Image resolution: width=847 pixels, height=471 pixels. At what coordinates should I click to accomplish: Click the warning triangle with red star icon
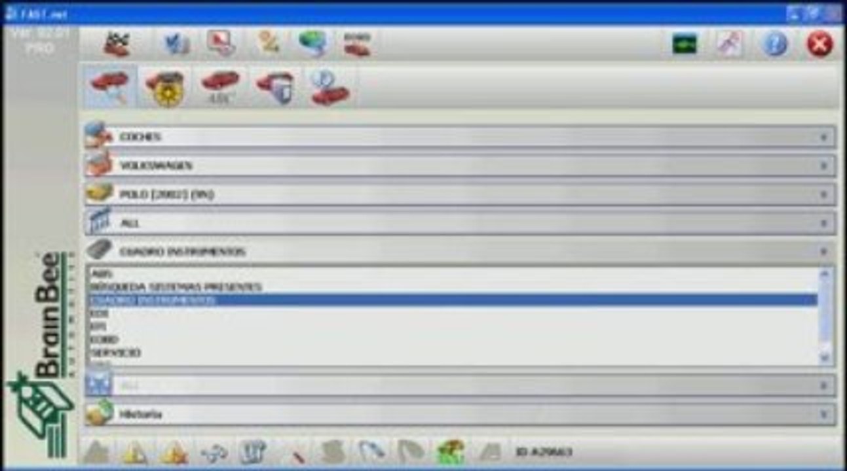click(x=174, y=452)
